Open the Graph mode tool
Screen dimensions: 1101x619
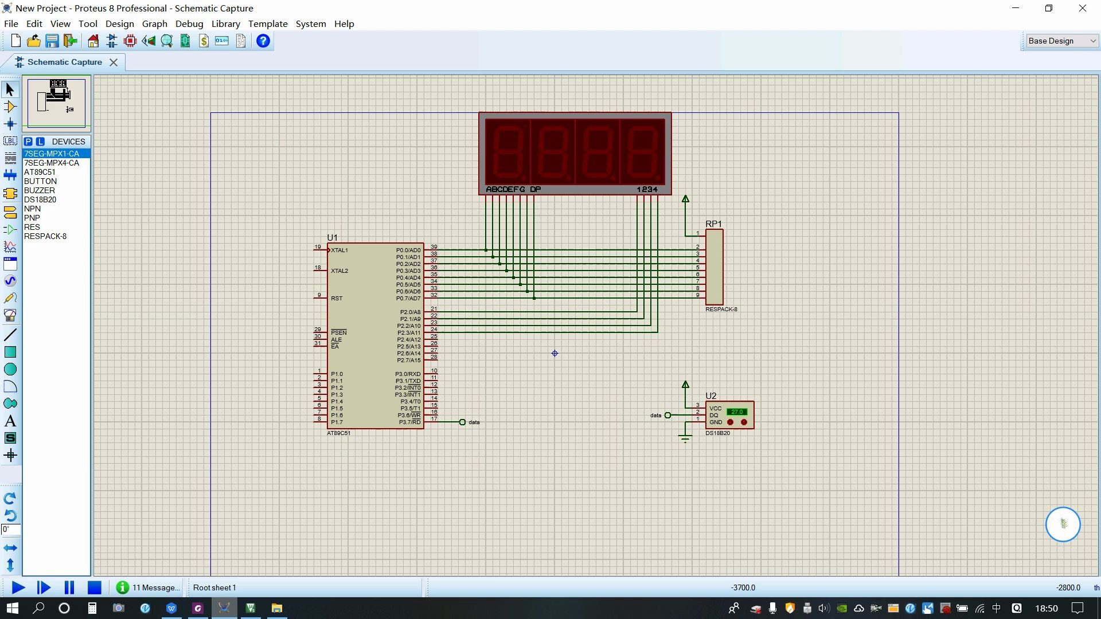(x=10, y=246)
